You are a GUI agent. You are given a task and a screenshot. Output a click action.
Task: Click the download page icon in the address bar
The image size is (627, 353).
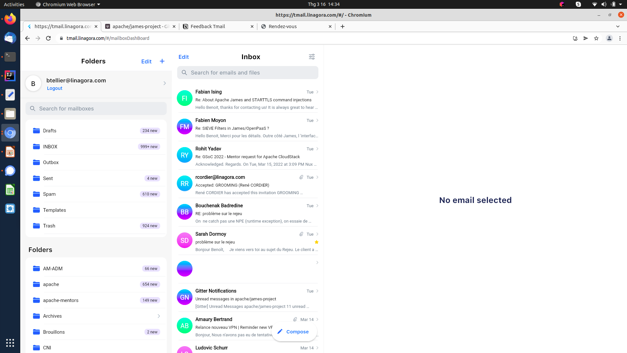click(x=575, y=38)
